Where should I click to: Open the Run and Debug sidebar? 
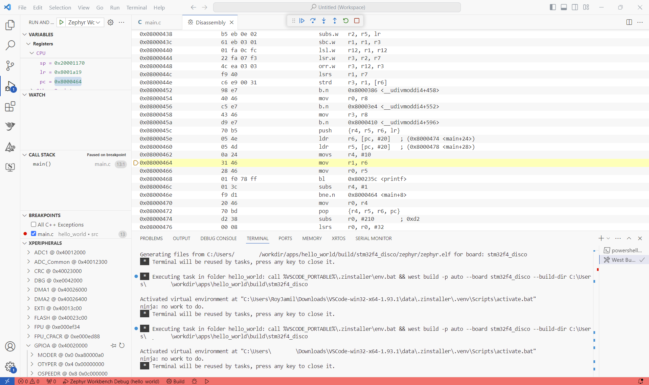pyautogui.click(x=10, y=86)
